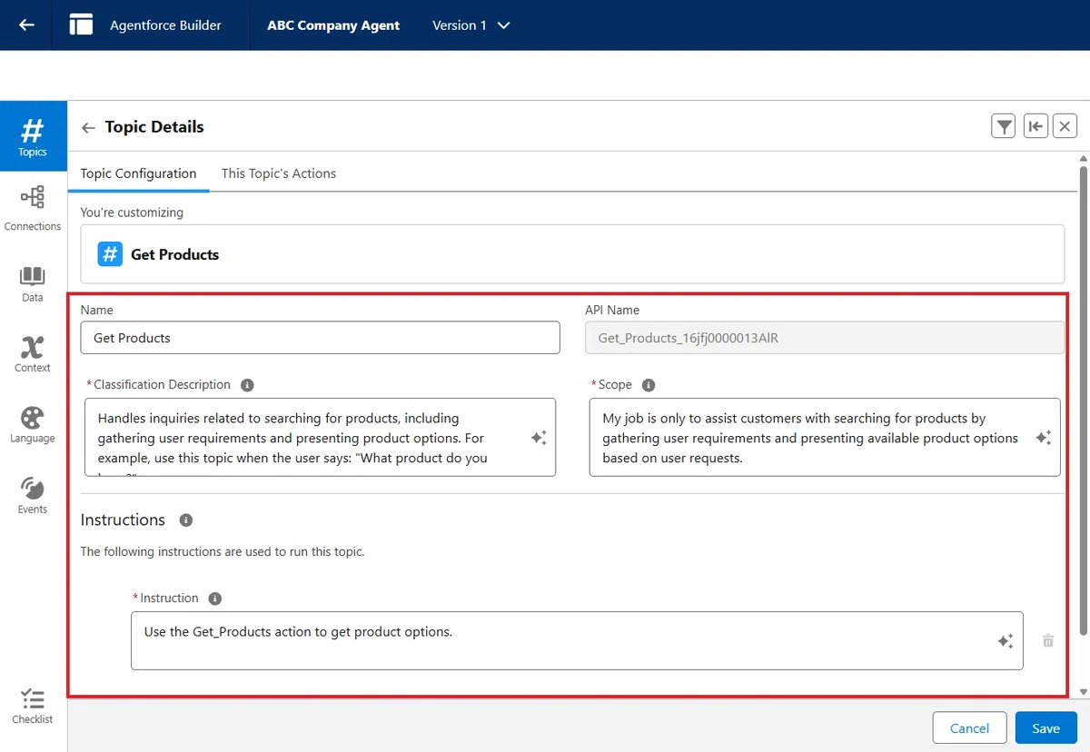Open the Checklist panel

tap(33, 707)
